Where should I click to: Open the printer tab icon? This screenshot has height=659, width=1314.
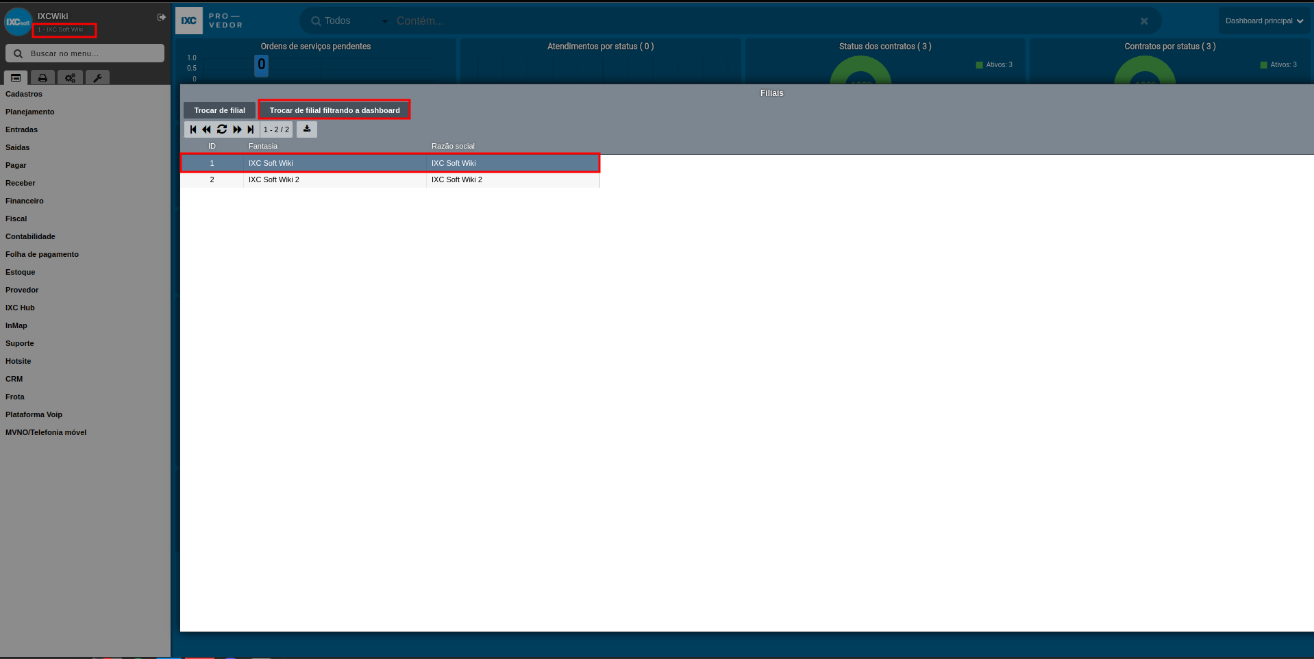coord(42,78)
